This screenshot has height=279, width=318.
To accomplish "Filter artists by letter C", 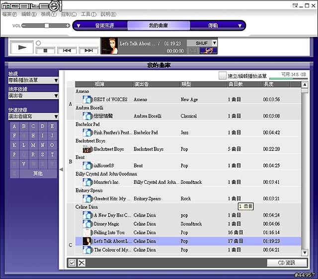I will tap(33, 126).
